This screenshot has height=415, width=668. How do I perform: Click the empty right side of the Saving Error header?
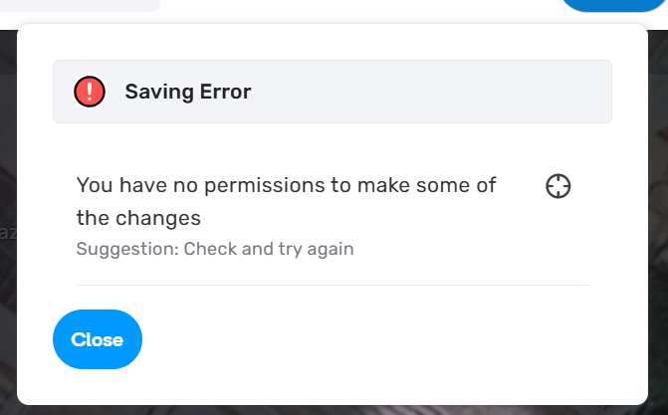tap(448, 93)
